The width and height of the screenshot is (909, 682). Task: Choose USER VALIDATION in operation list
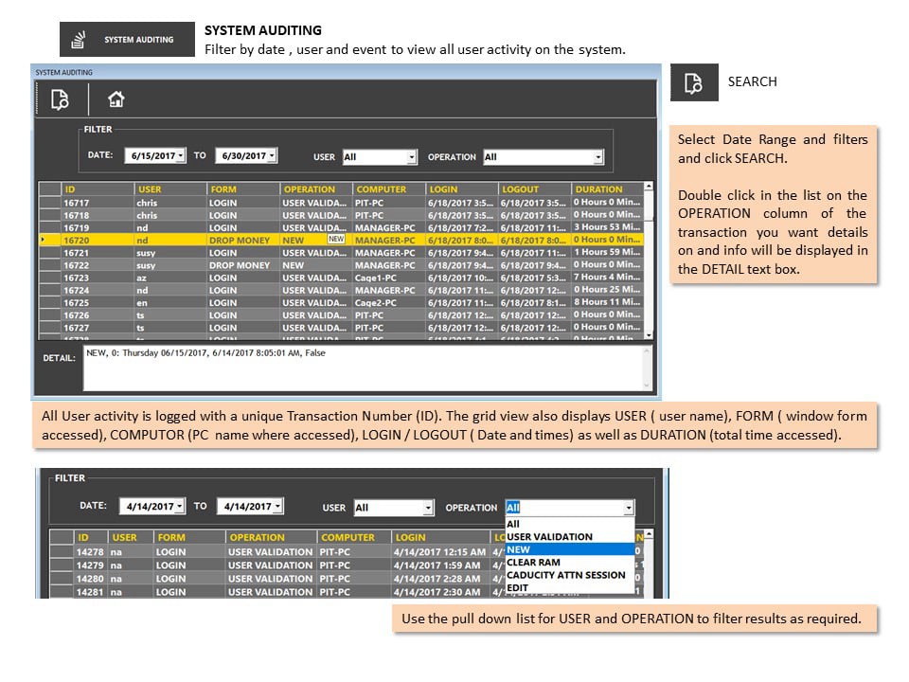click(x=570, y=537)
